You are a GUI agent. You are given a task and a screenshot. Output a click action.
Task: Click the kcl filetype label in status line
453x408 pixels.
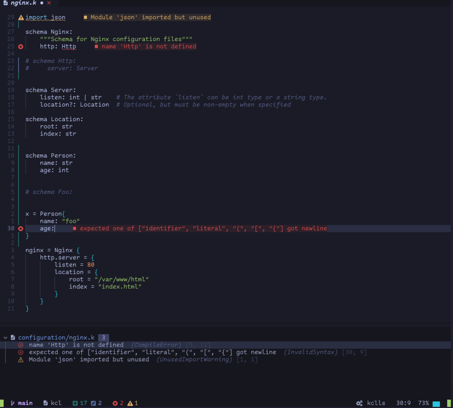tap(56, 403)
